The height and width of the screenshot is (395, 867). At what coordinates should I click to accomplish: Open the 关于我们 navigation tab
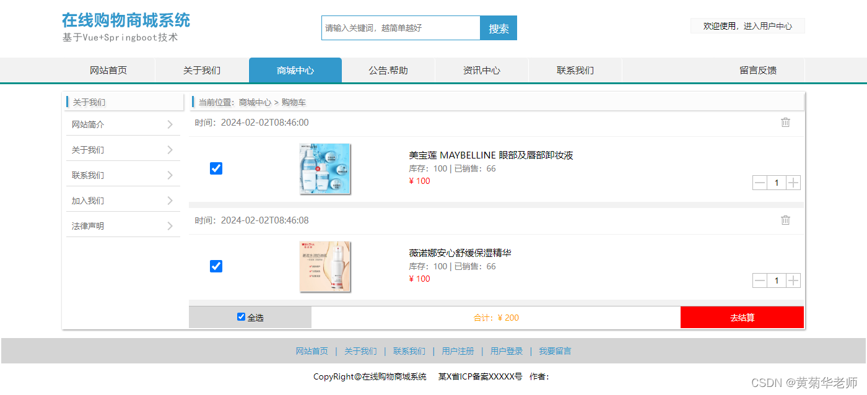pos(202,70)
